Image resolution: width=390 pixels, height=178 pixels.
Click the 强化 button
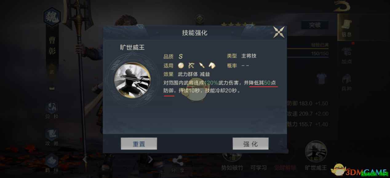click(250, 144)
